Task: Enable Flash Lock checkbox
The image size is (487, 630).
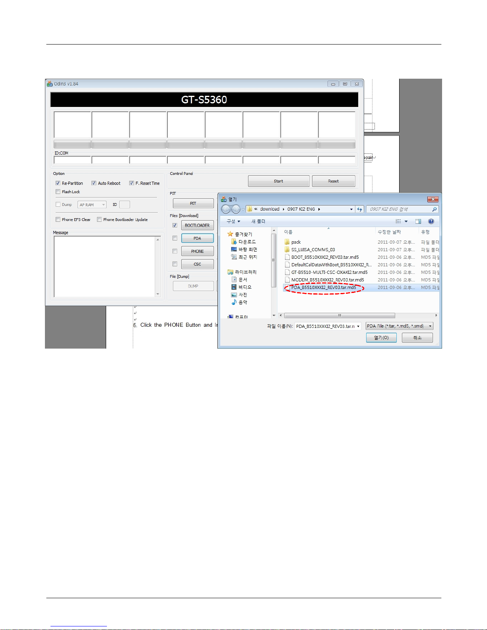Action: pos(58,192)
